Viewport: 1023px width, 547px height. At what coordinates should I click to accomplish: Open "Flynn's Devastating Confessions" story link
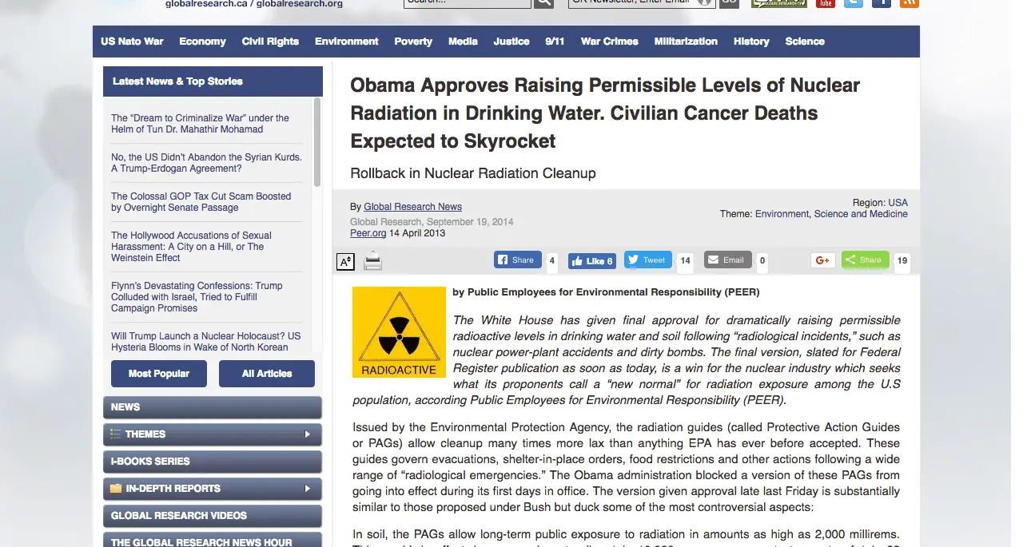pyautogui.click(x=197, y=297)
